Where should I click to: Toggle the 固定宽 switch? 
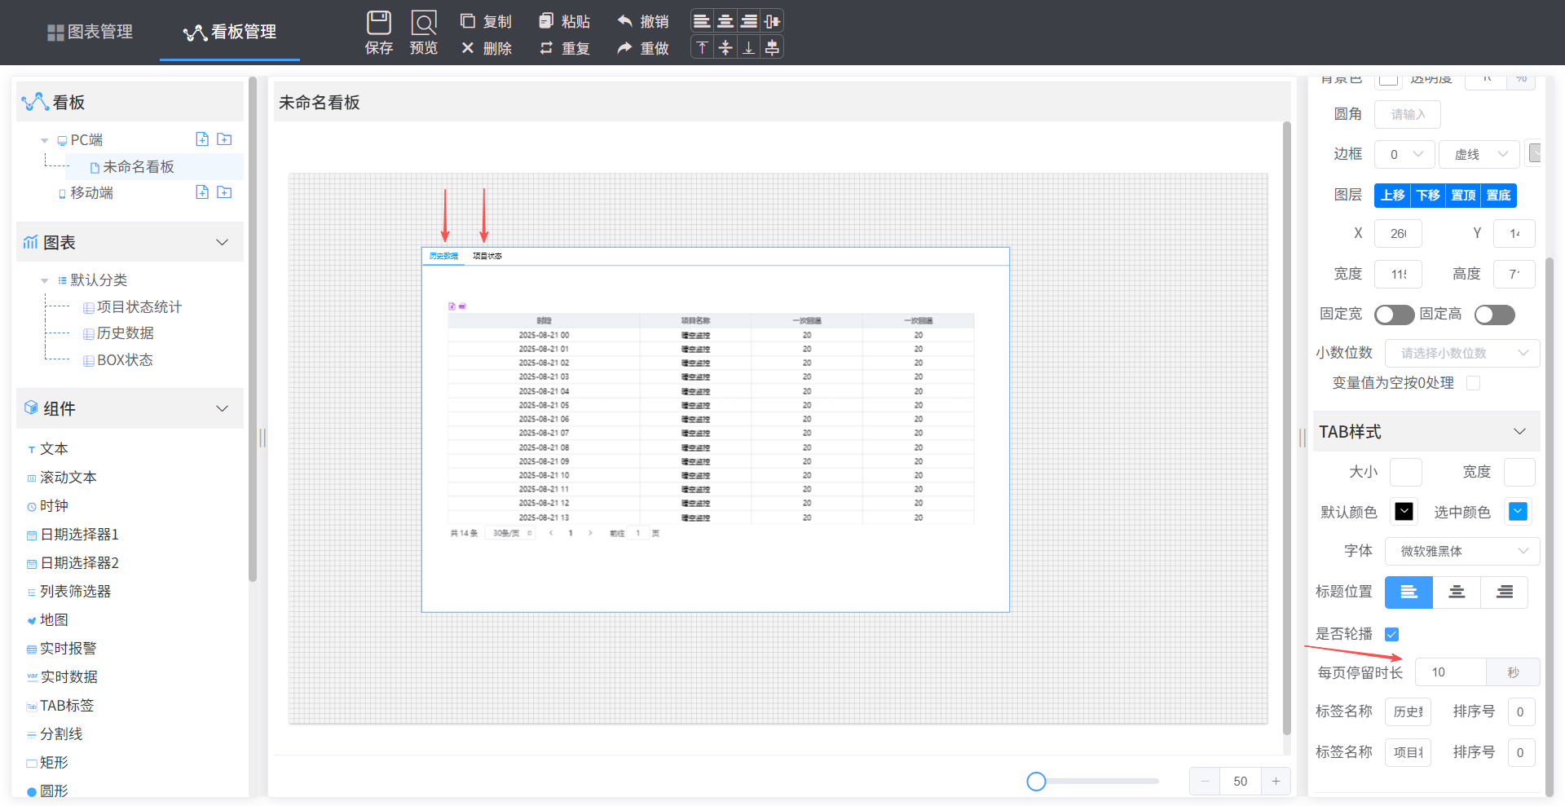click(x=1394, y=315)
